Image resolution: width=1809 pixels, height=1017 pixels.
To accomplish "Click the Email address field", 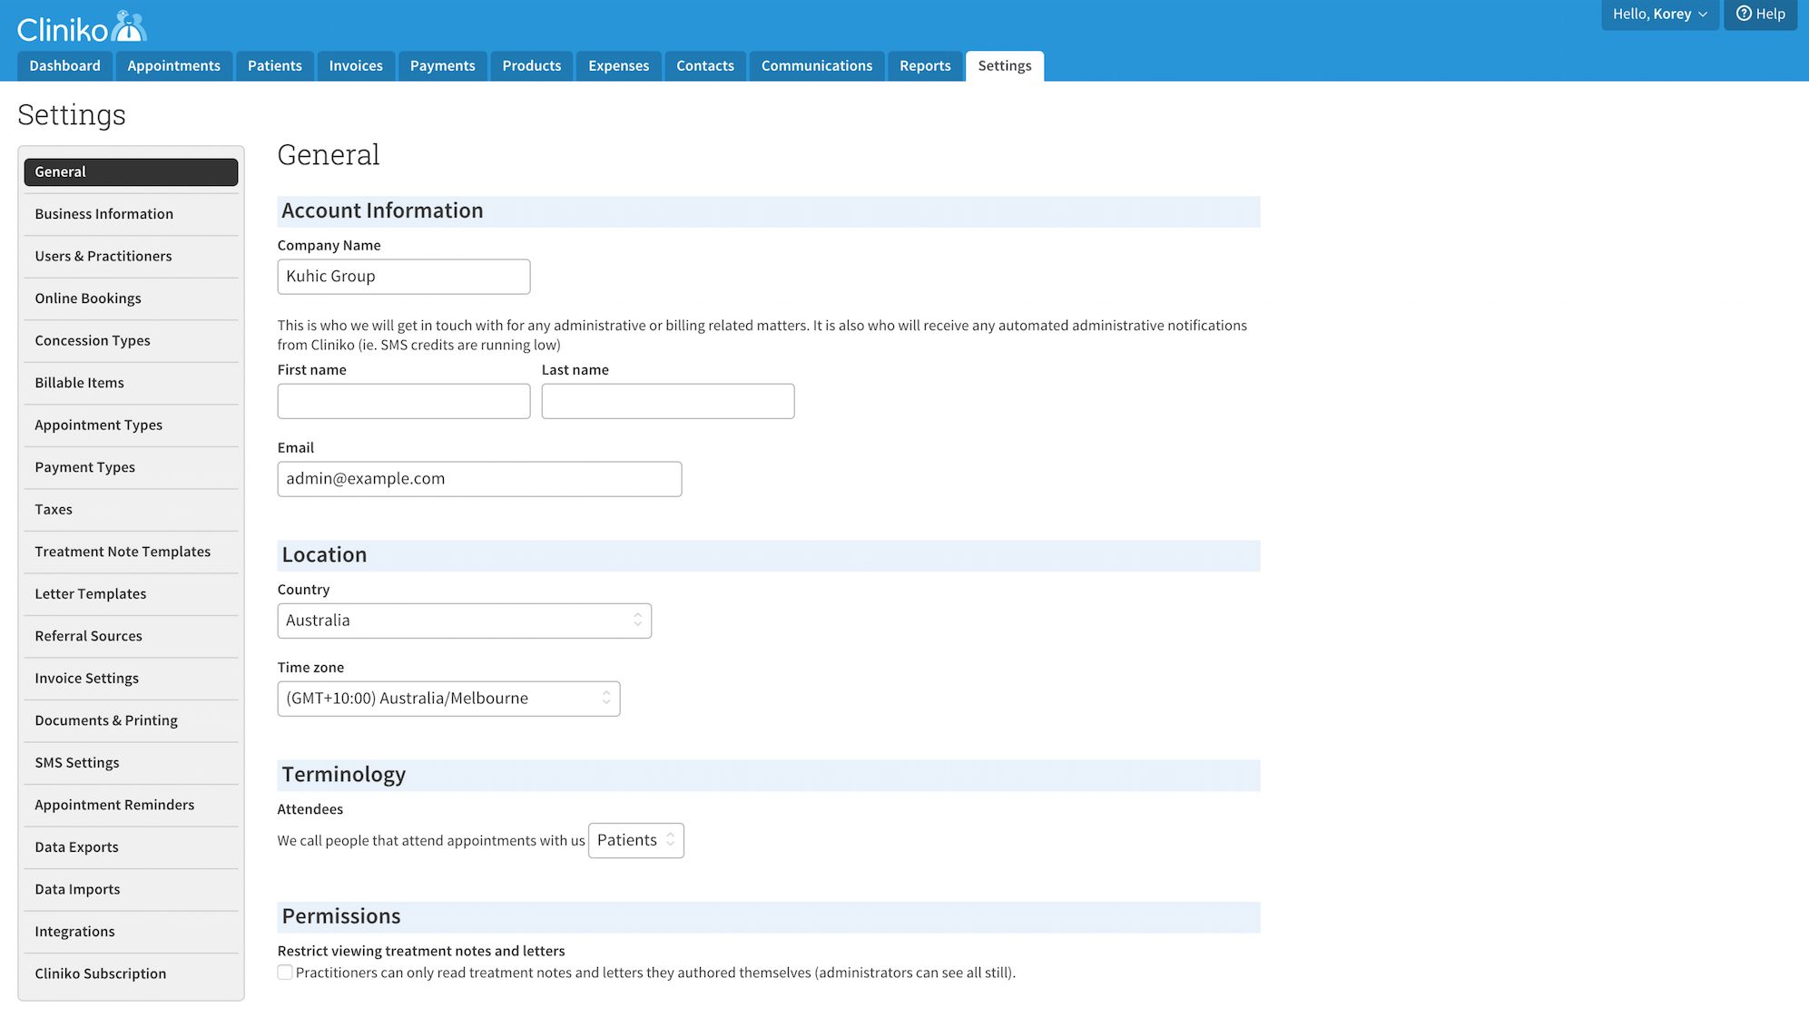I will 479,479.
